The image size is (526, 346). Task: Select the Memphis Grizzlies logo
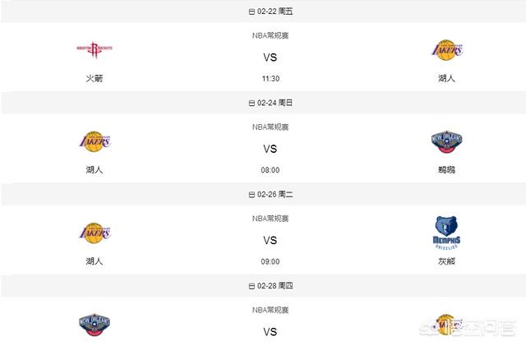pyautogui.click(x=446, y=233)
